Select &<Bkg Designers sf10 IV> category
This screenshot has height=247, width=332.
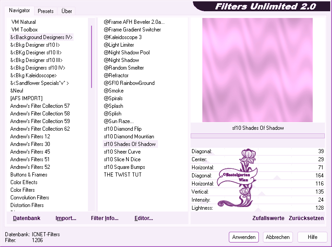38,68
